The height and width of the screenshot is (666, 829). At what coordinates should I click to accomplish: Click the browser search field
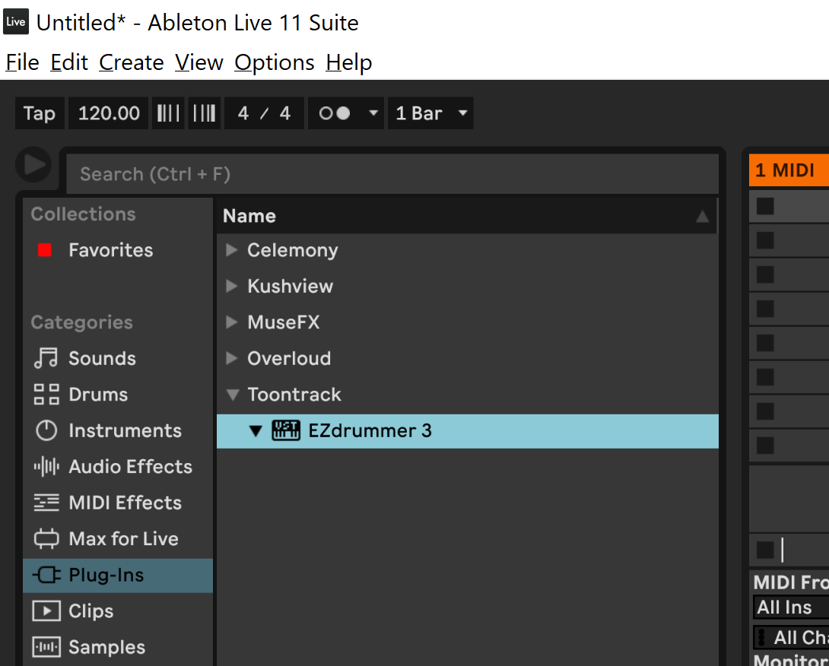point(392,174)
